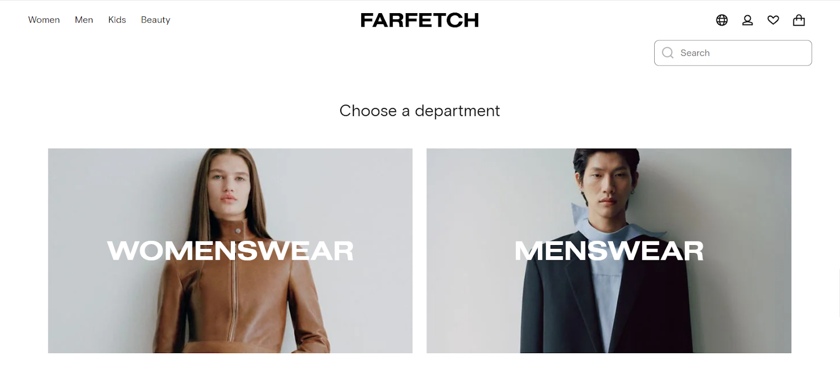Select the Women menu item
Screen dimensions: 840x371
click(x=44, y=20)
